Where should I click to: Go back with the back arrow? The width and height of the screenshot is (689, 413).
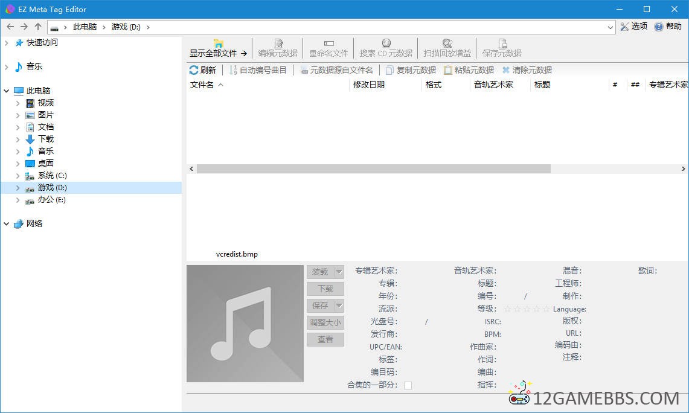[x=10, y=27]
